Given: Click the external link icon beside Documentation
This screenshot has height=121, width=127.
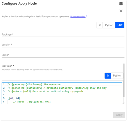Looking at the screenshot, I should (86, 16).
